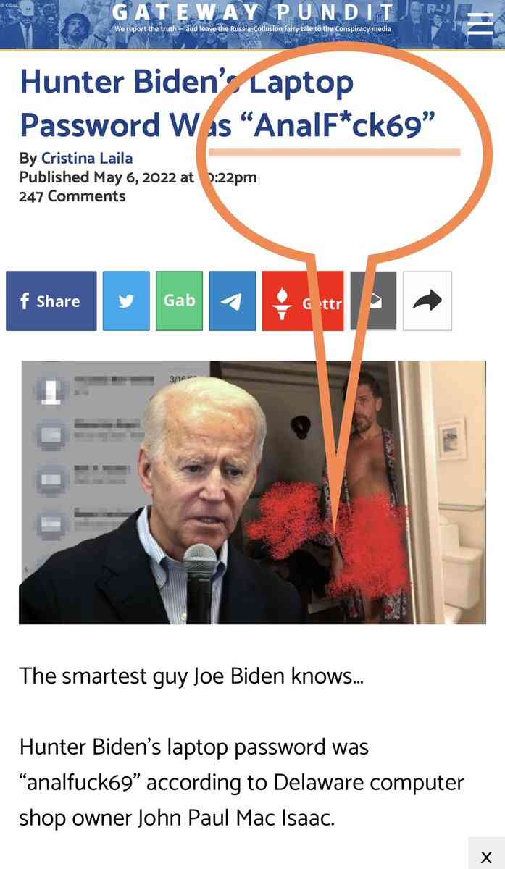
Task: Open author Cristina Laila's page
Action: click(87, 158)
